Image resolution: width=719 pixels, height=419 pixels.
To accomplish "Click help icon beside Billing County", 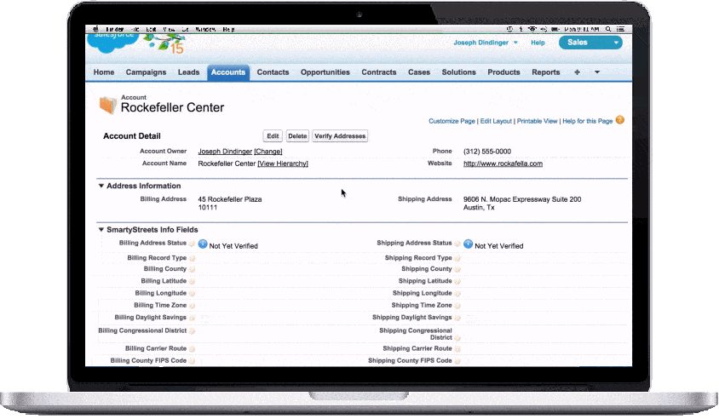I will [x=192, y=270].
